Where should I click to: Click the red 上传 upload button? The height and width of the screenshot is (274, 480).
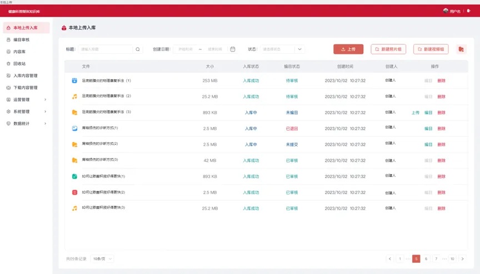(x=348, y=49)
